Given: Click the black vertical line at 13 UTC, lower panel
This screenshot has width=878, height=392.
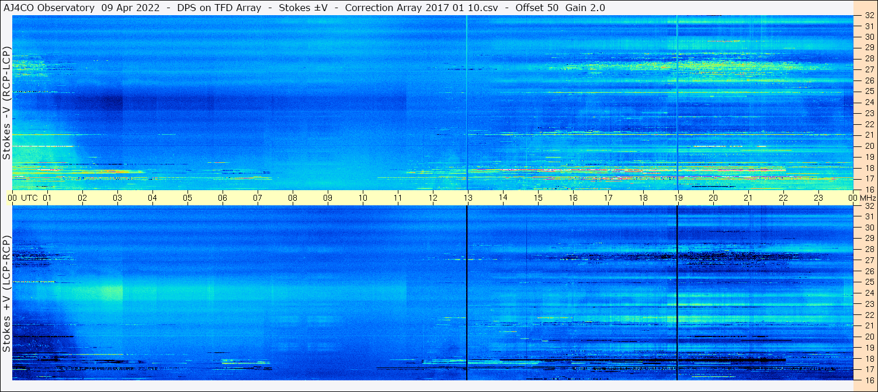Looking at the screenshot, I should click(467, 293).
